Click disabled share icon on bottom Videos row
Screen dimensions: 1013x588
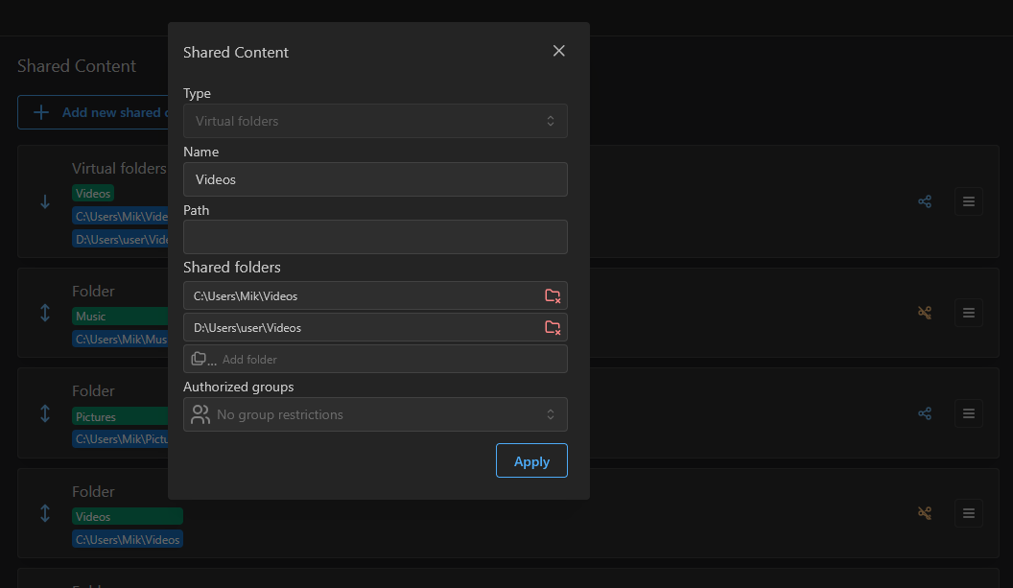(925, 513)
